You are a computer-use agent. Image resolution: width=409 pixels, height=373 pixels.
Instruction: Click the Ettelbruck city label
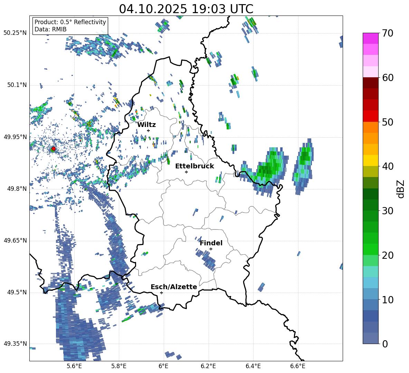pyautogui.click(x=194, y=166)
